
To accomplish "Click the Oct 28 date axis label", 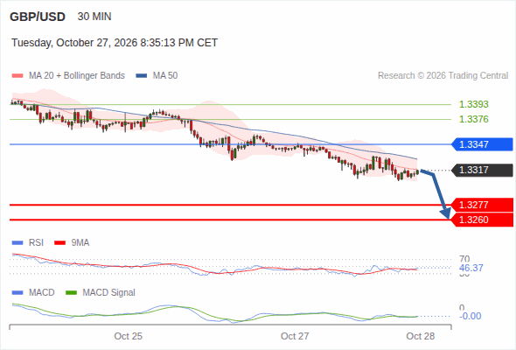I will pyautogui.click(x=421, y=336).
